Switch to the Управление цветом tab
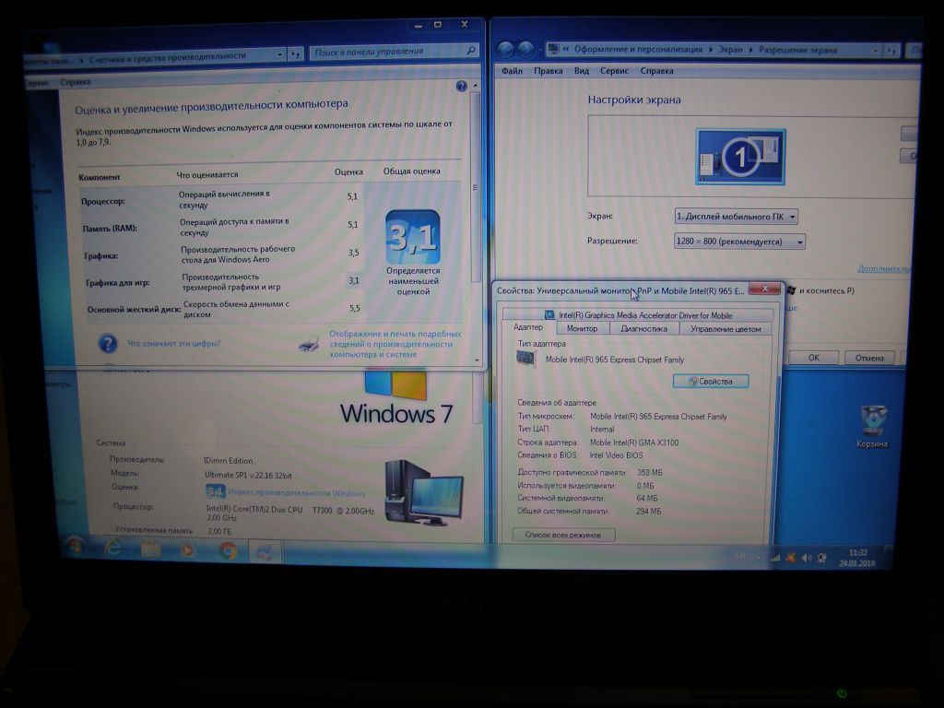Screen dimensions: 944x708 (726, 329)
